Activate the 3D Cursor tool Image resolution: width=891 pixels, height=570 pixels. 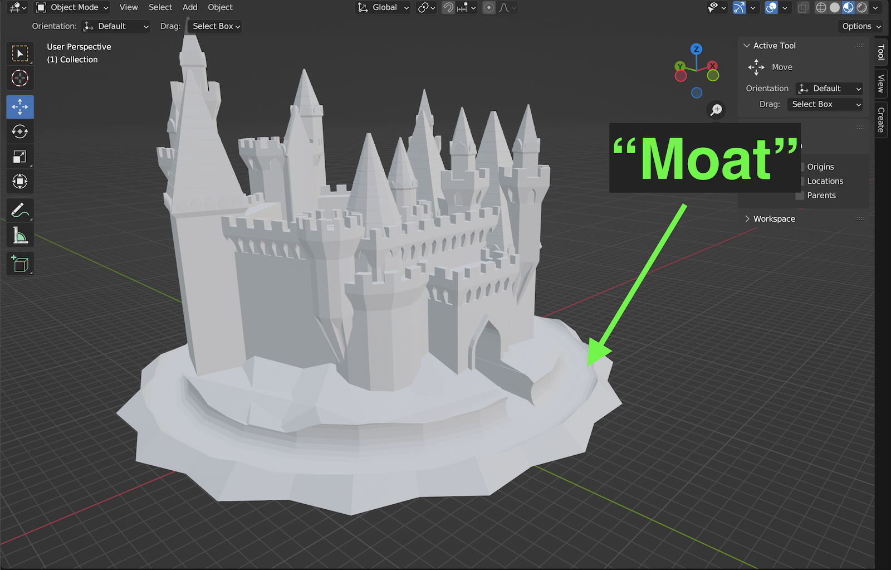(x=20, y=78)
